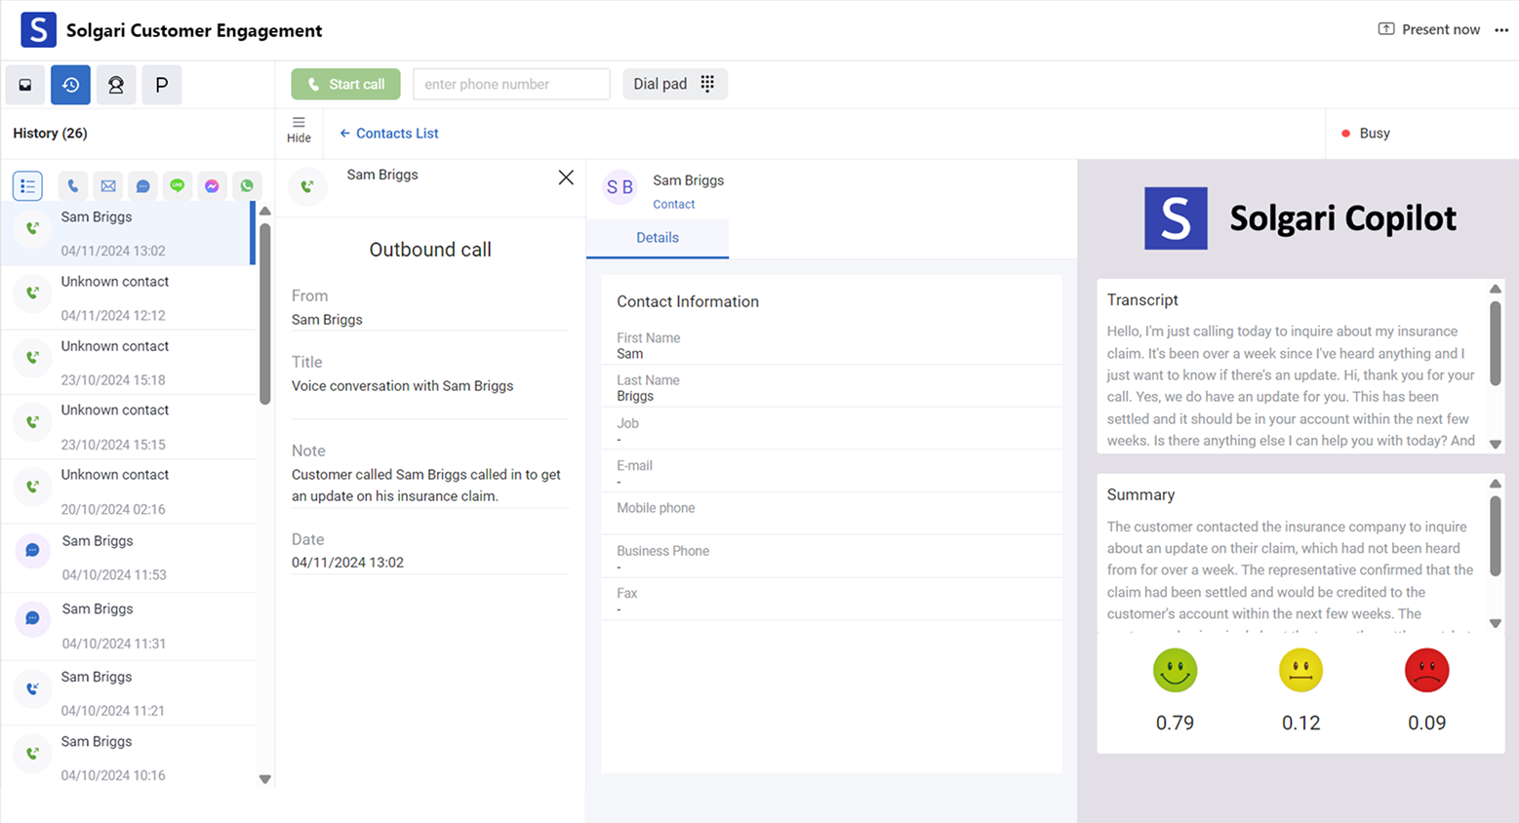Image resolution: width=1519 pixels, height=823 pixels.
Task: Open Sam Briggs call from 04/10/2024 10:16
Action: [128, 758]
